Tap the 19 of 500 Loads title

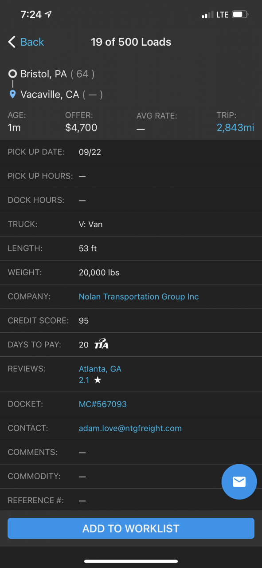tap(131, 42)
